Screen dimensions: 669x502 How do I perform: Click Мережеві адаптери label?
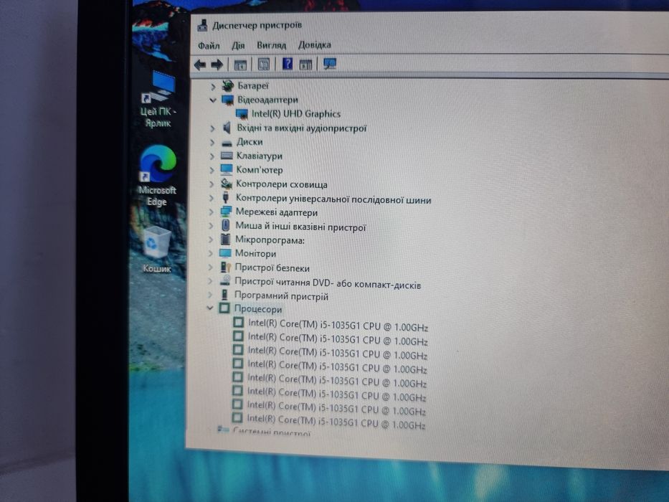(277, 212)
